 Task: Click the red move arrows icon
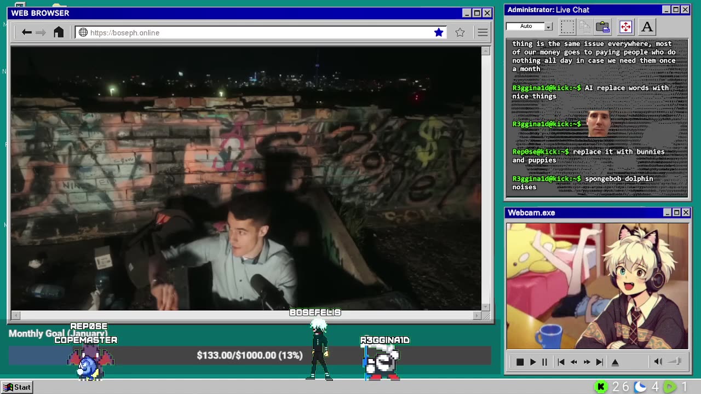(x=625, y=26)
